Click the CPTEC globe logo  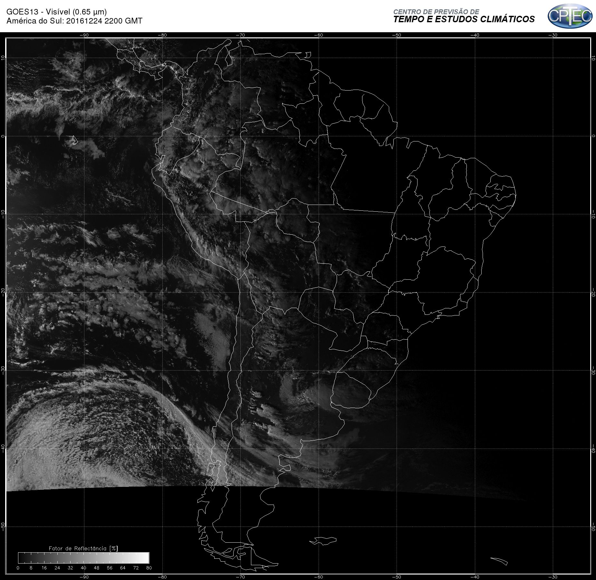pyautogui.click(x=570, y=16)
